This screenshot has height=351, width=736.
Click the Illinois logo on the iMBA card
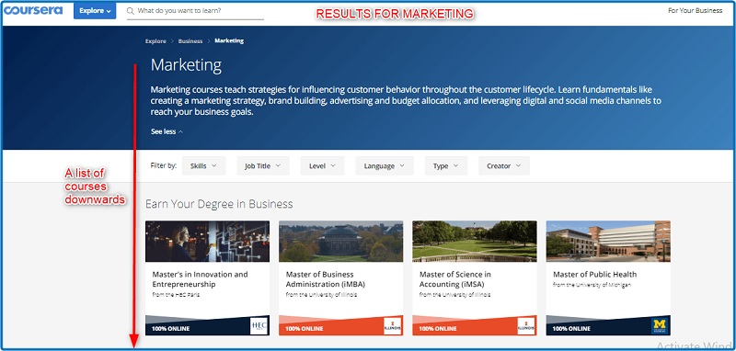pos(393,325)
